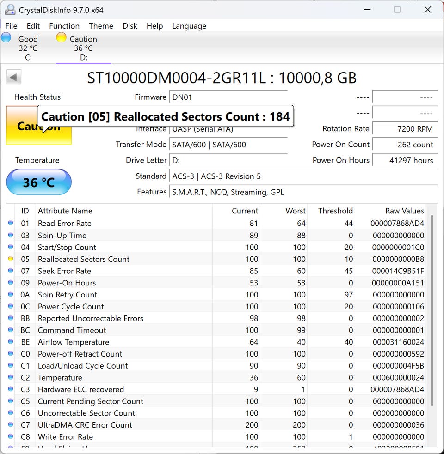The width and height of the screenshot is (444, 454).
Task: Click the status dot beside Seek Error Rate
Action: click(11, 271)
